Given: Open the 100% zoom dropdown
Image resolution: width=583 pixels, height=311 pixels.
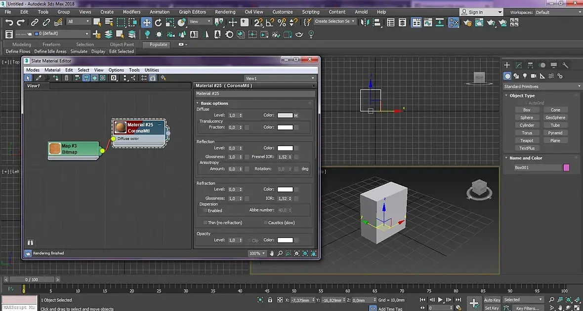Looking at the screenshot, I should 257,253.
